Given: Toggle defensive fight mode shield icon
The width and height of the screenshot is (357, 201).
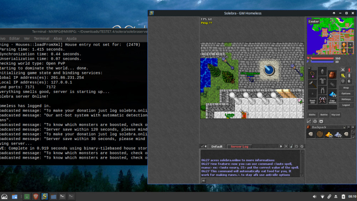Looking at the screenshot, I should (x=343, y=81).
